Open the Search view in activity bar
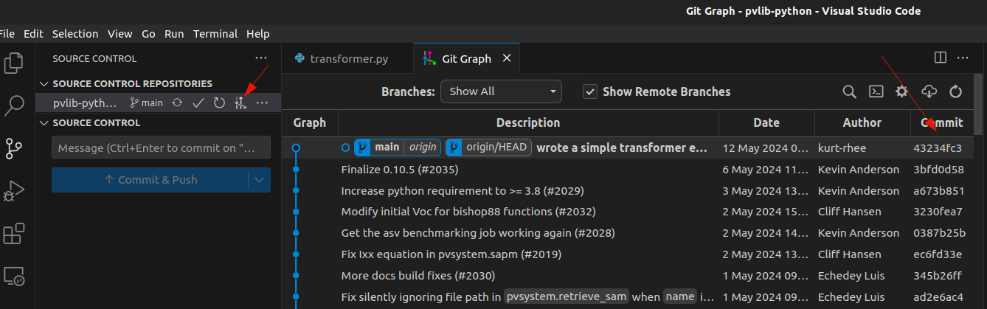This screenshot has width=987, height=309. (x=14, y=105)
